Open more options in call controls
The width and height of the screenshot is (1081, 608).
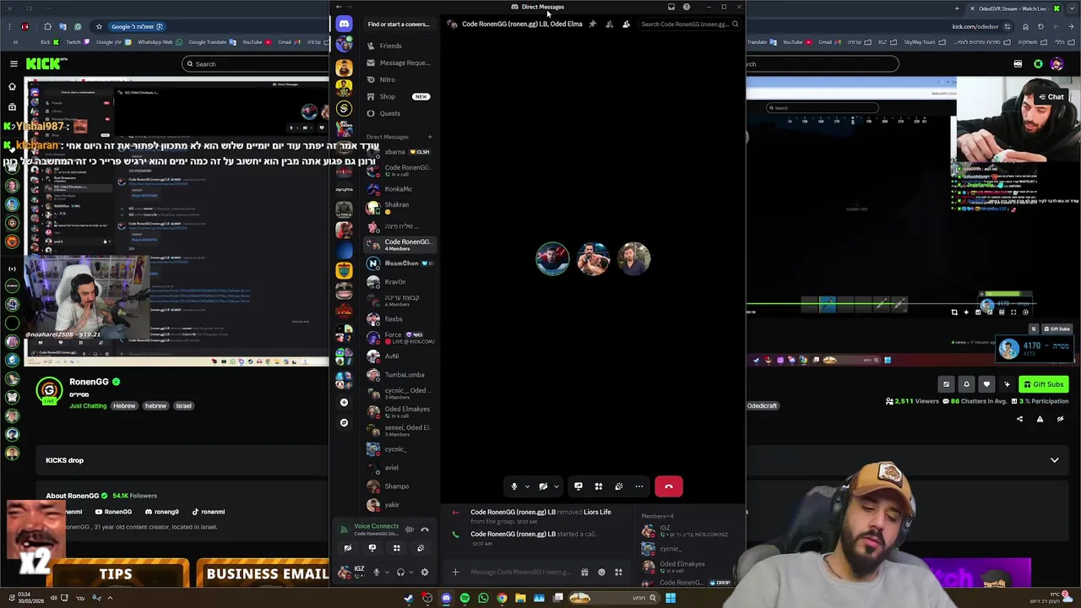pyautogui.click(x=639, y=486)
